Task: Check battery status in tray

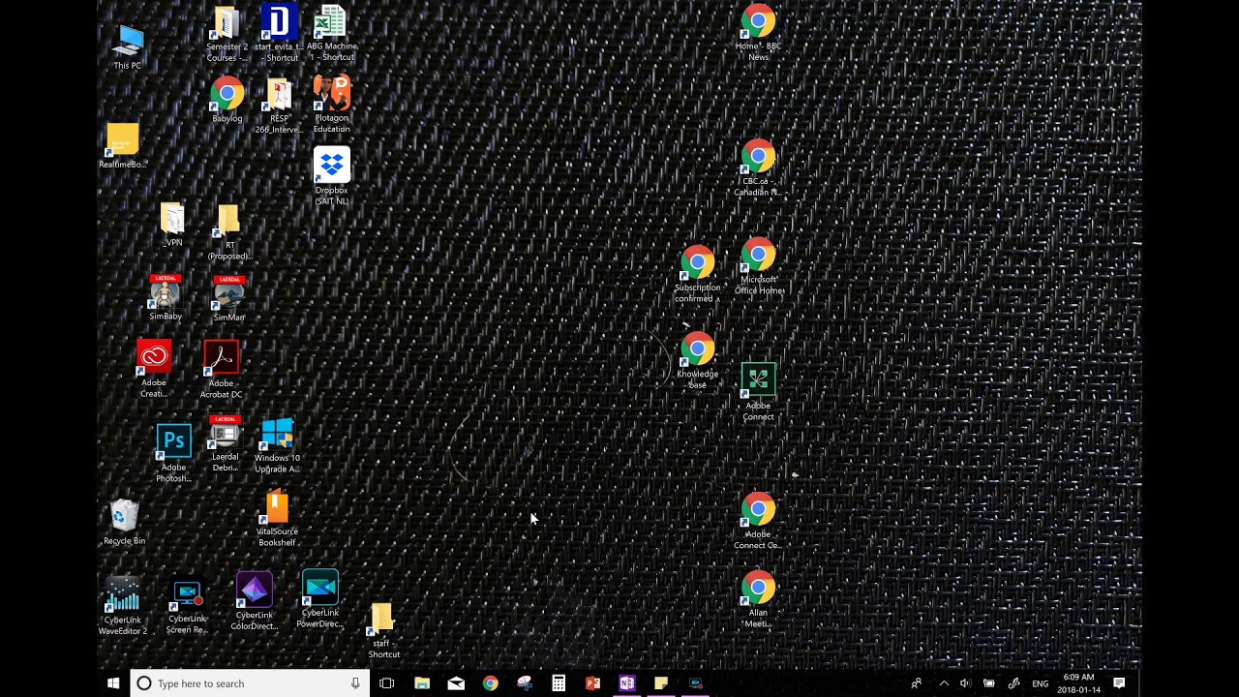Action: click(989, 683)
